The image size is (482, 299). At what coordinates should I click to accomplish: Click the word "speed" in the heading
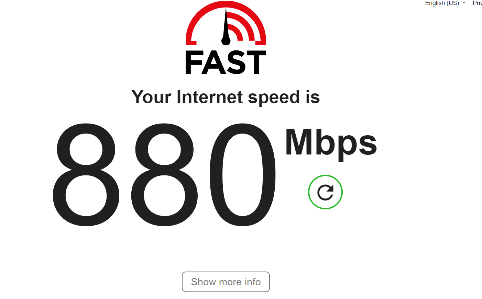(274, 98)
